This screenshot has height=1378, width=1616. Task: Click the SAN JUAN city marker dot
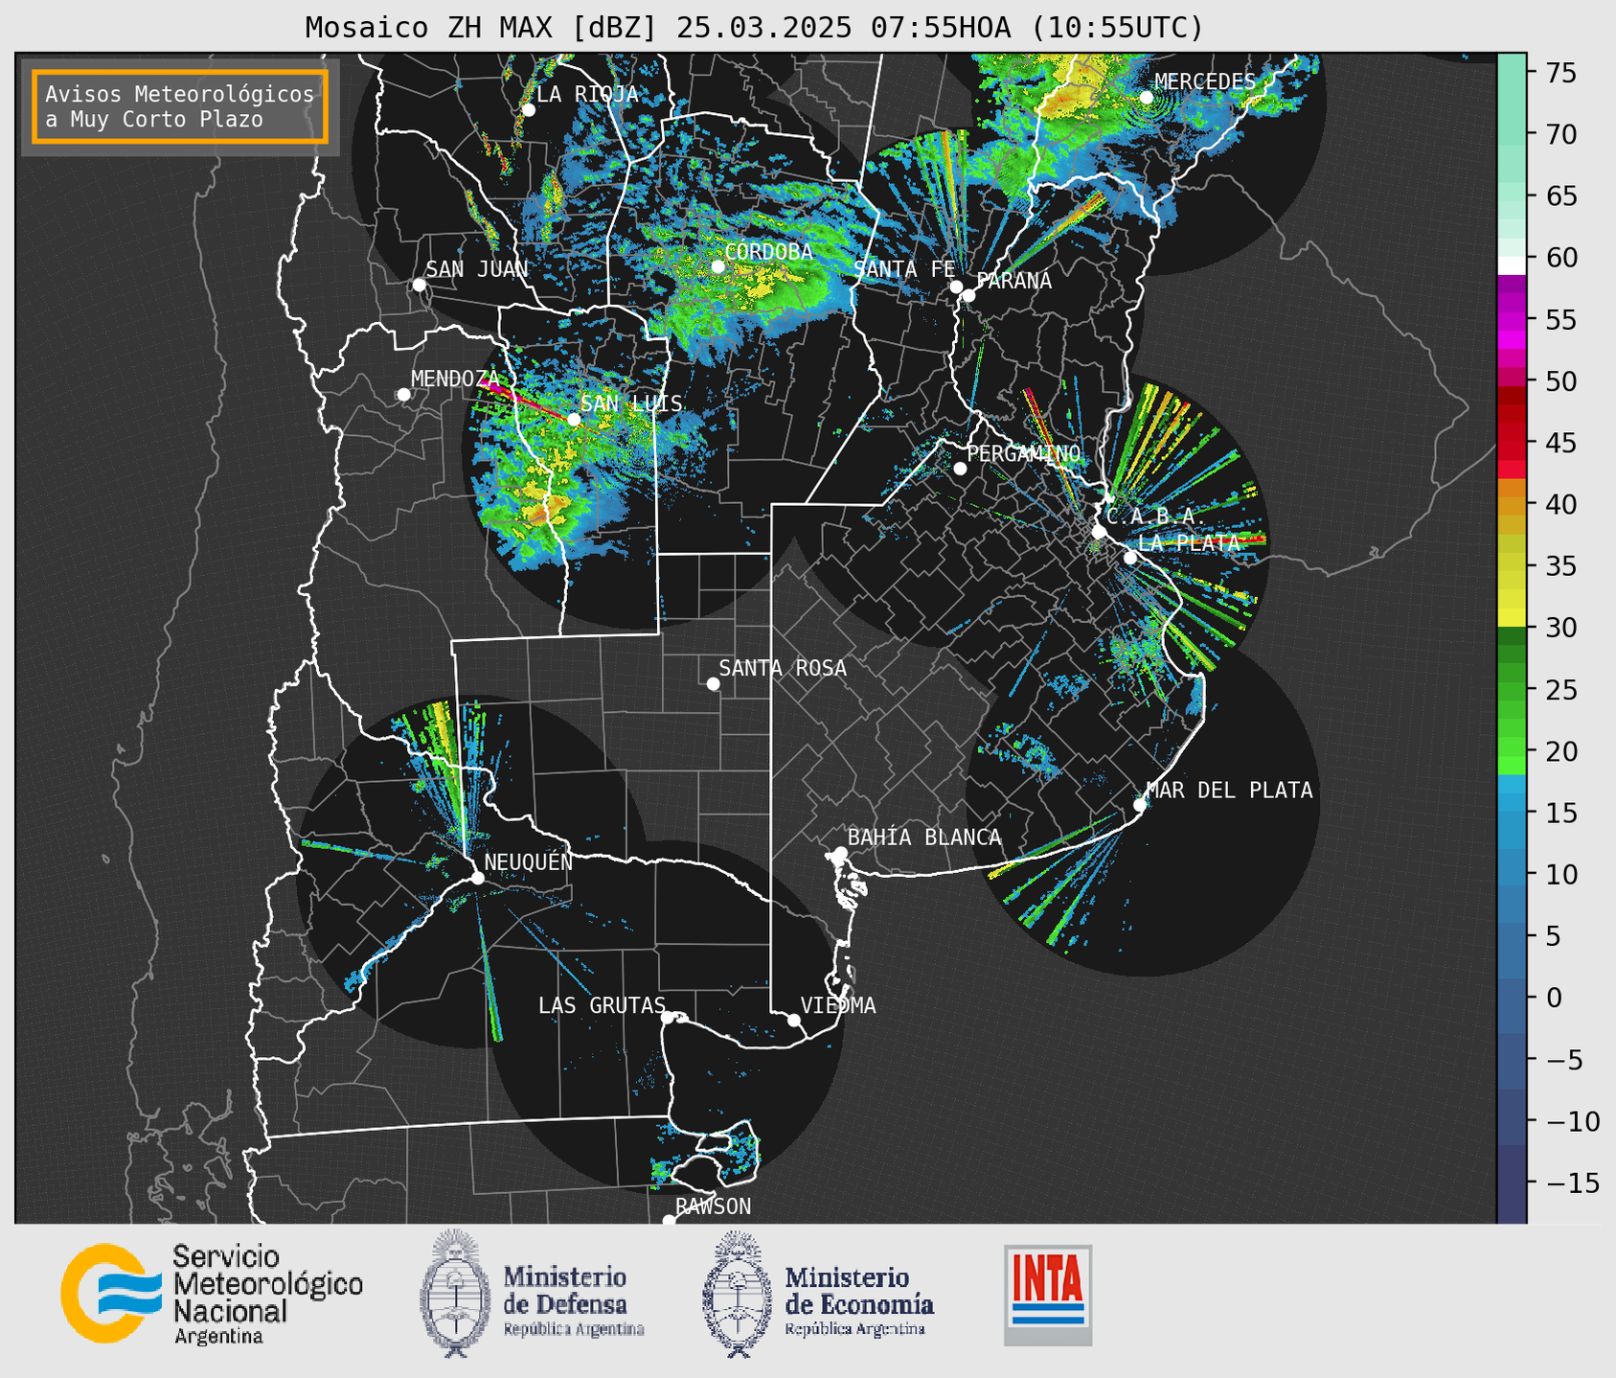(x=419, y=285)
